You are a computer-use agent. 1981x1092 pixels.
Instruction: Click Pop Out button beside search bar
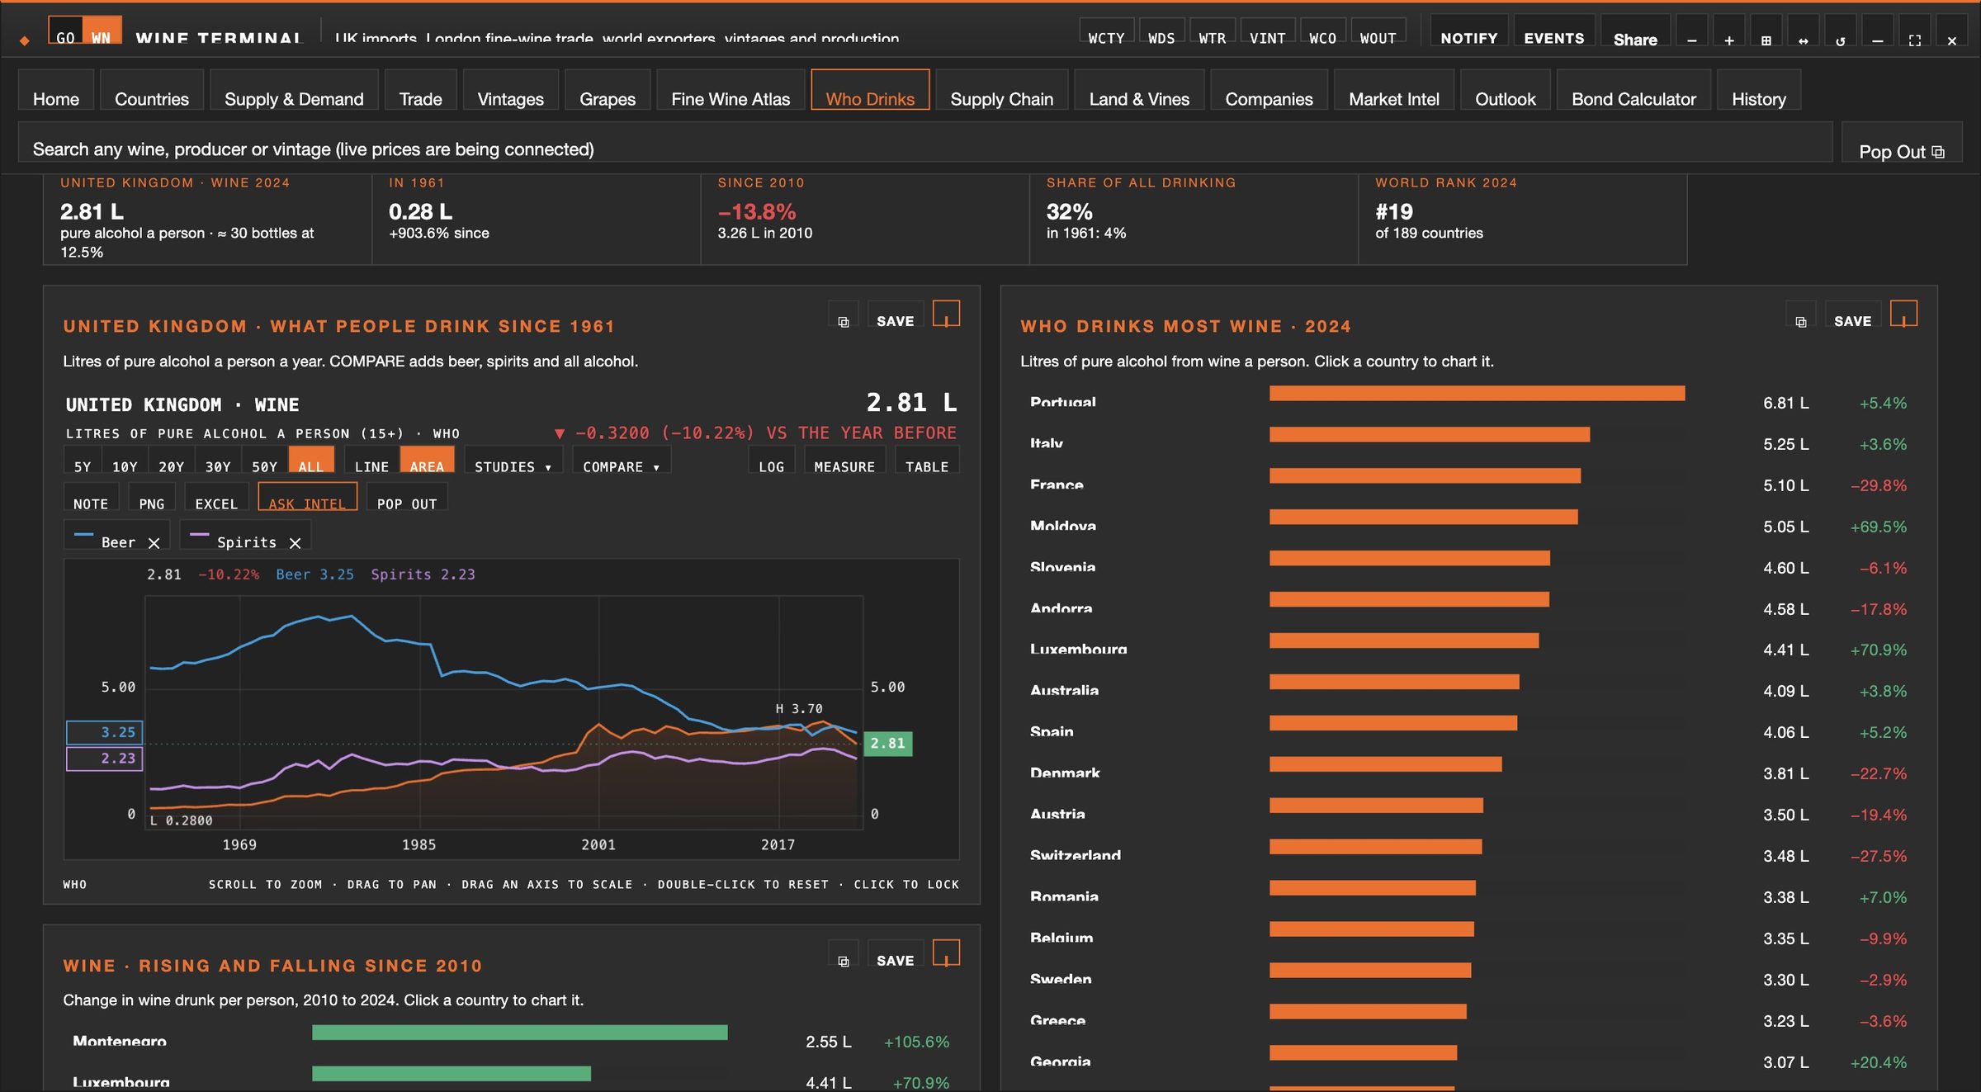click(1901, 151)
